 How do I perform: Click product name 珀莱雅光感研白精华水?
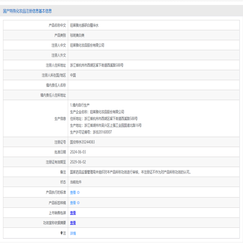pos(84,26)
